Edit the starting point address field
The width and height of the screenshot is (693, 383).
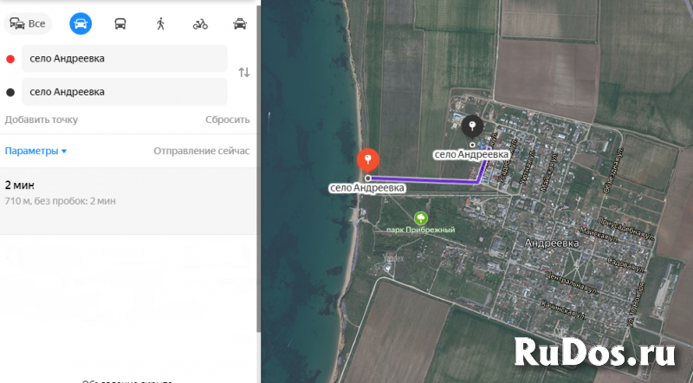[x=125, y=59]
